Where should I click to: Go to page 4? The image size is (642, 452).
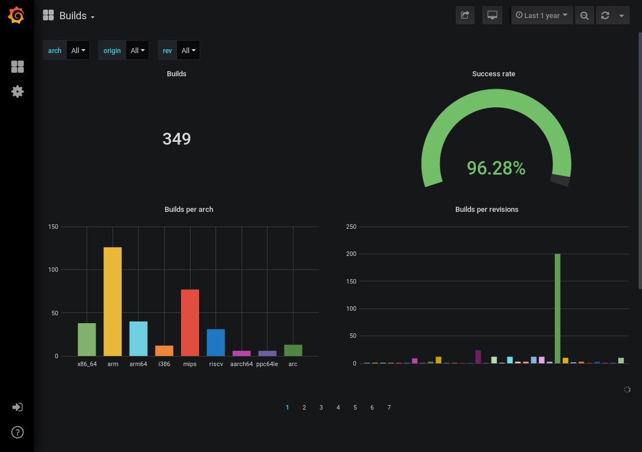338,407
